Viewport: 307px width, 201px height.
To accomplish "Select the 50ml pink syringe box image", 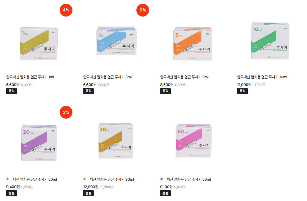I will click(x=192, y=142).
